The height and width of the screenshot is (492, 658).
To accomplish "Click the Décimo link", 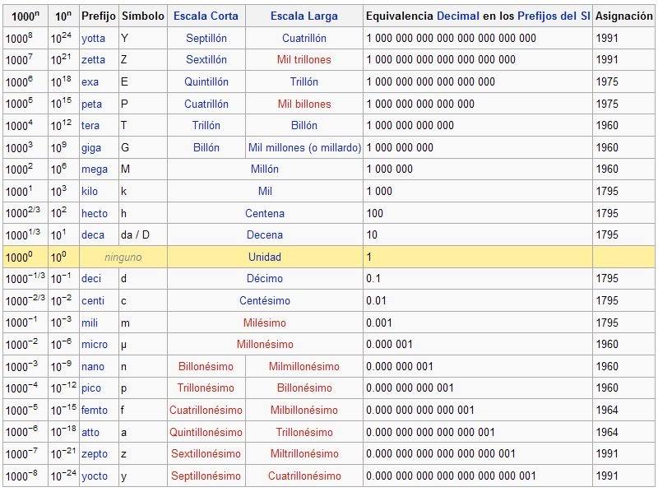I will 264,278.
